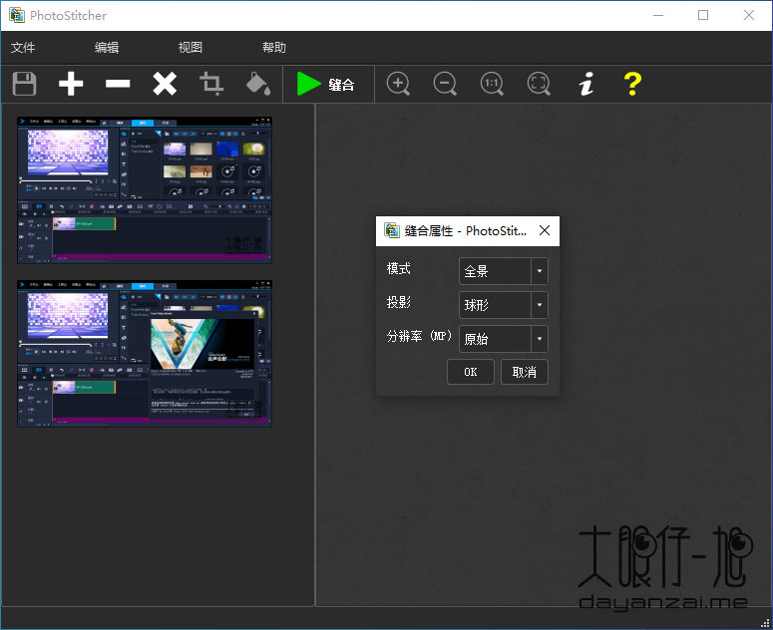773x630 pixels.
Task: Start stitching with the green 缝合 button
Action: [326, 84]
